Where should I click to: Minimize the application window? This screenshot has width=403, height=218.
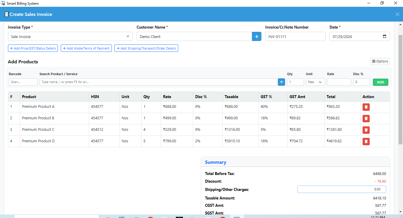[x=369, y=3]
